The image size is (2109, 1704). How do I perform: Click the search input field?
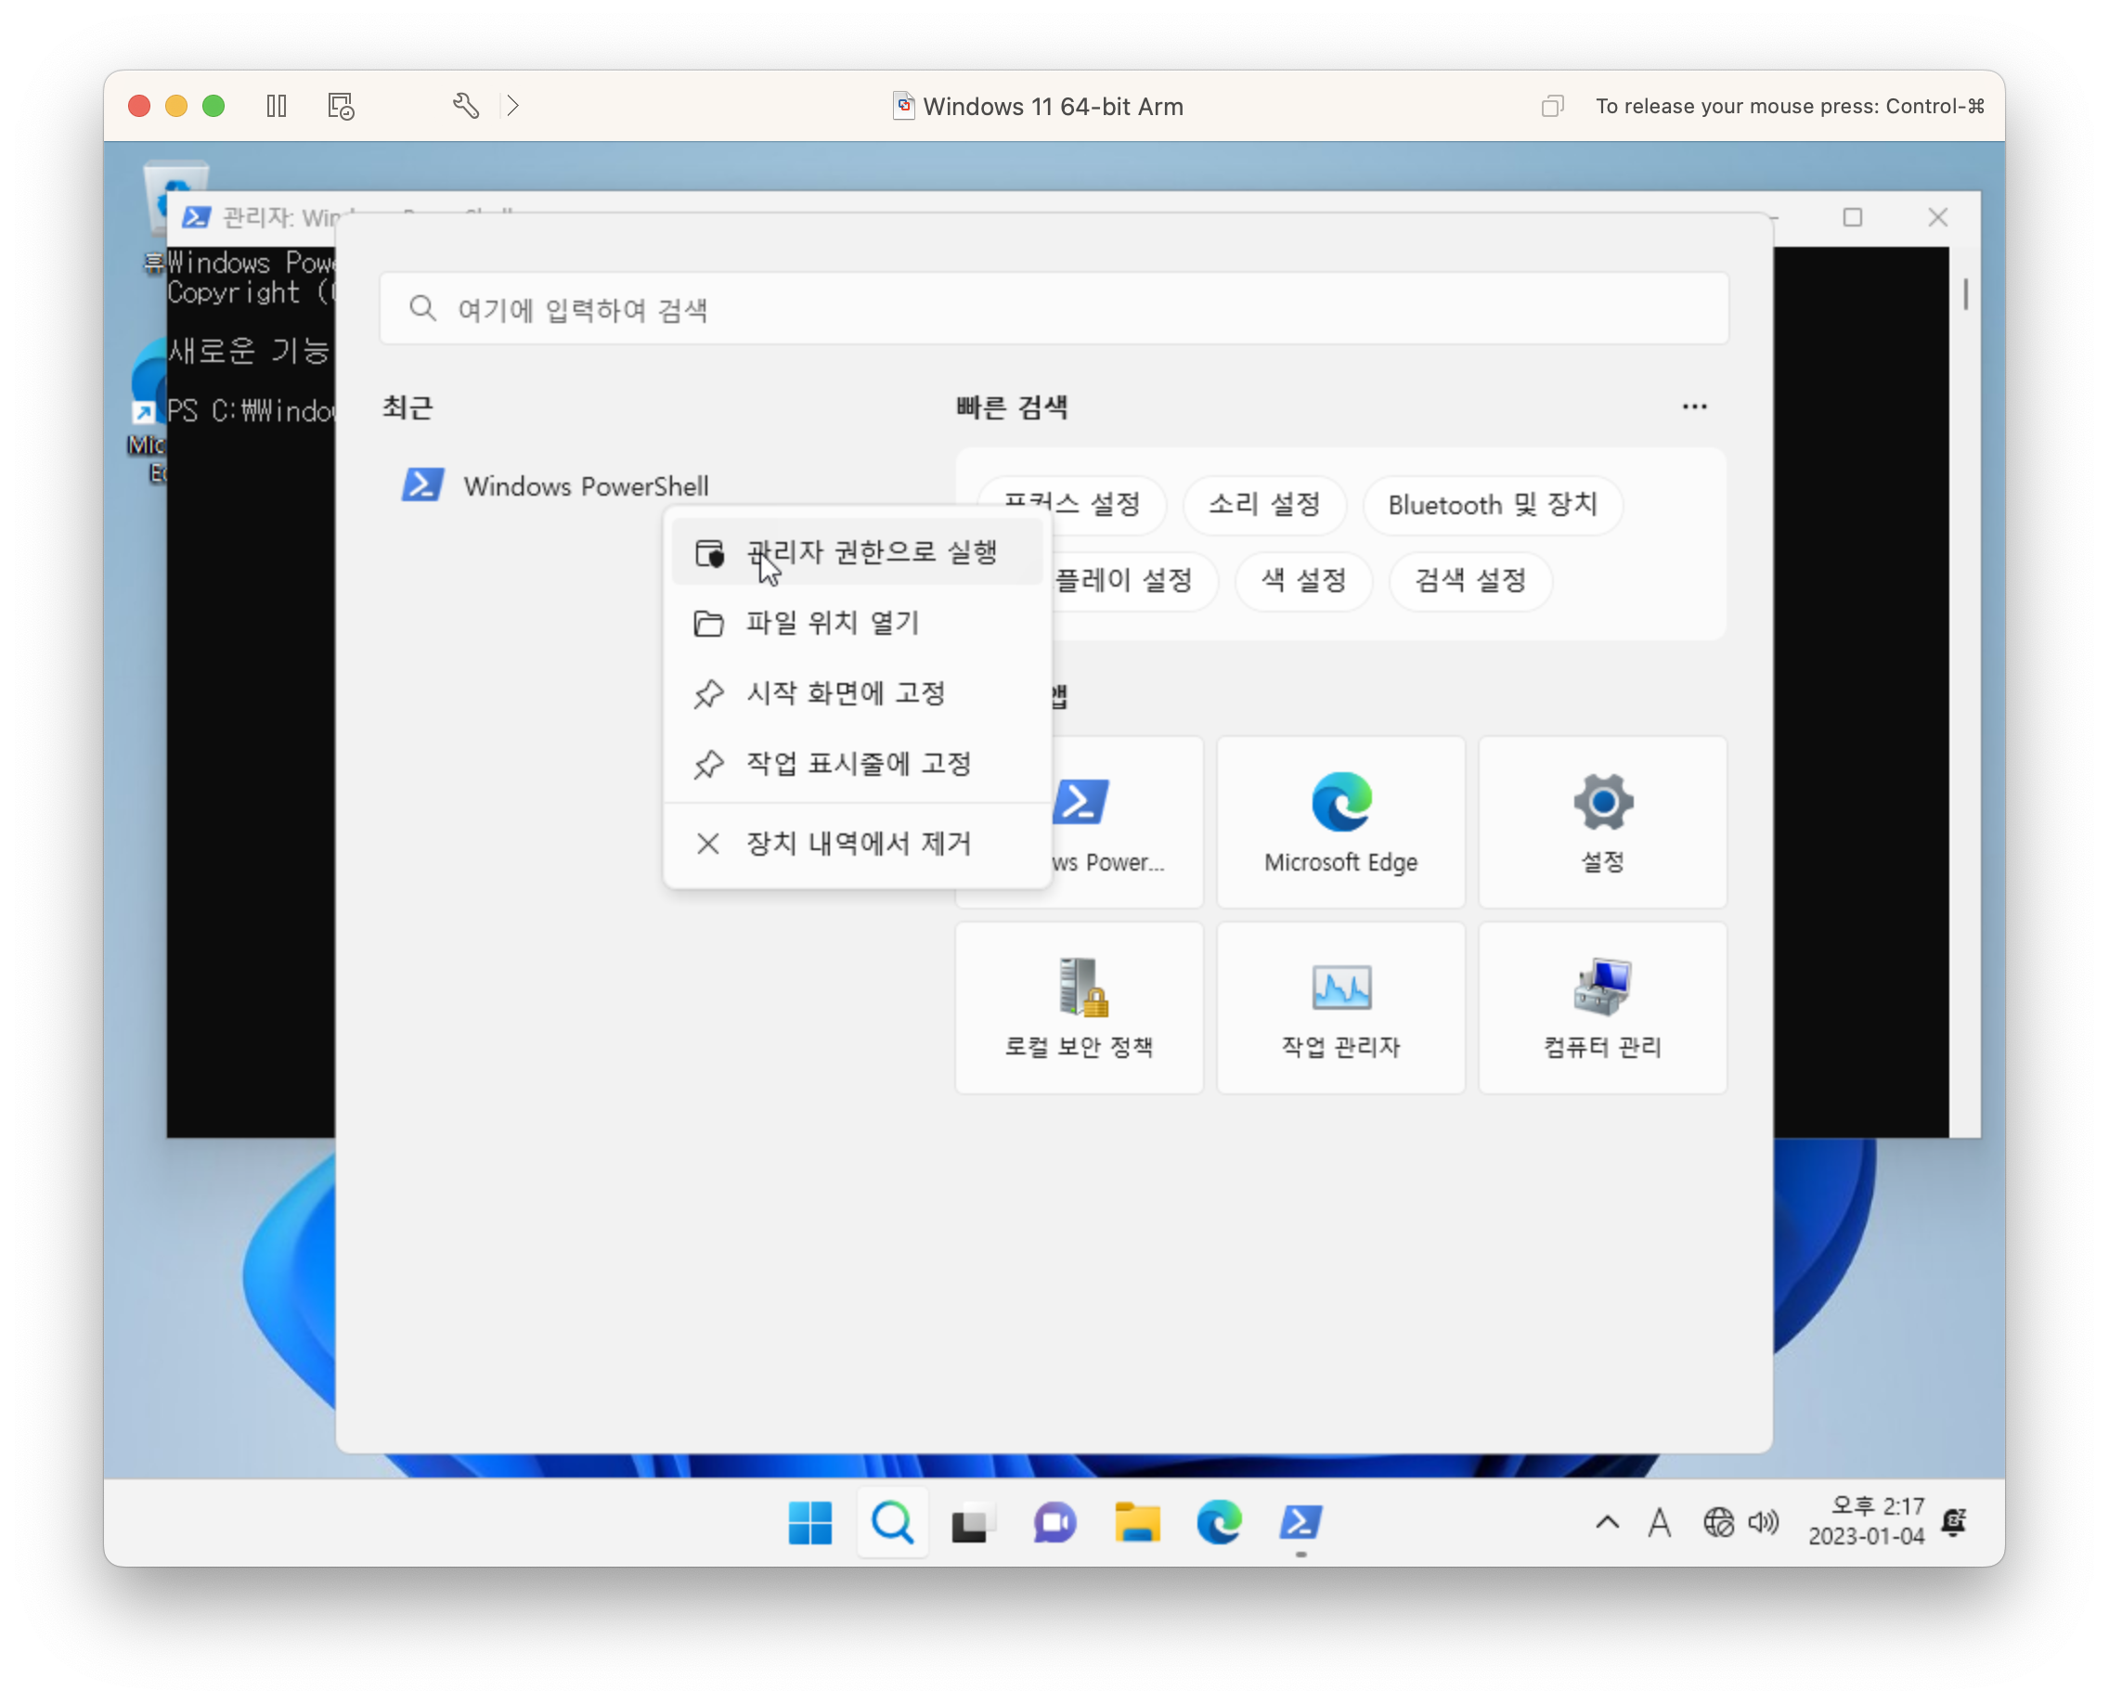1053,309
